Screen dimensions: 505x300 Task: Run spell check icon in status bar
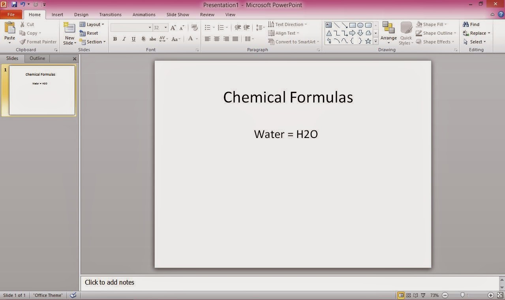click(x=73, y=295)
